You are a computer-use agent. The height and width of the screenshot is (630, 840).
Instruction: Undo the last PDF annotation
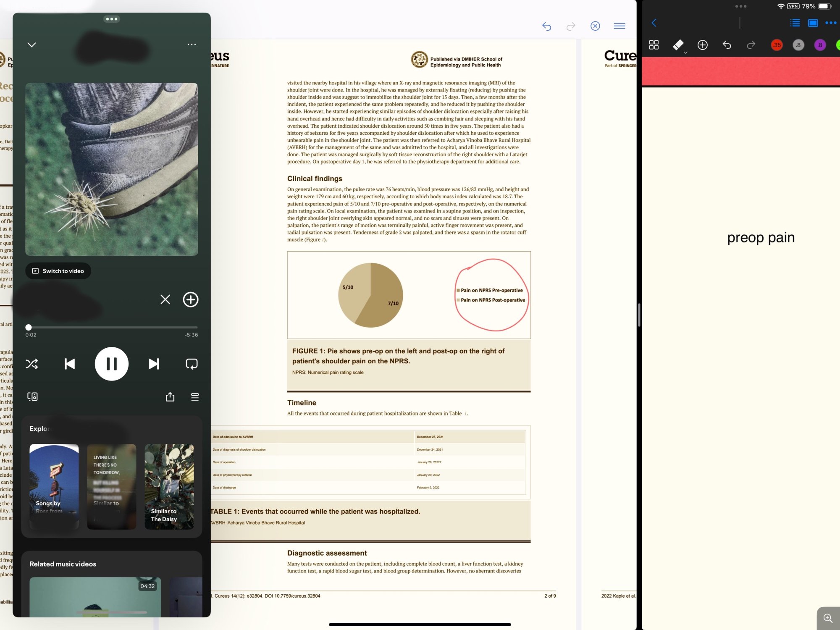click(x=546, y=26)
